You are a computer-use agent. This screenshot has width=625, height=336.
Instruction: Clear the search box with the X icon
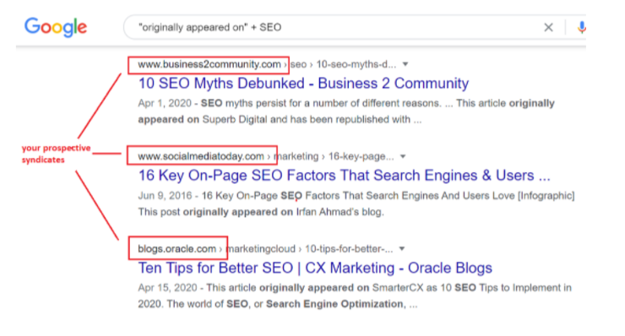pyautogui.click(x=548, y=27)
